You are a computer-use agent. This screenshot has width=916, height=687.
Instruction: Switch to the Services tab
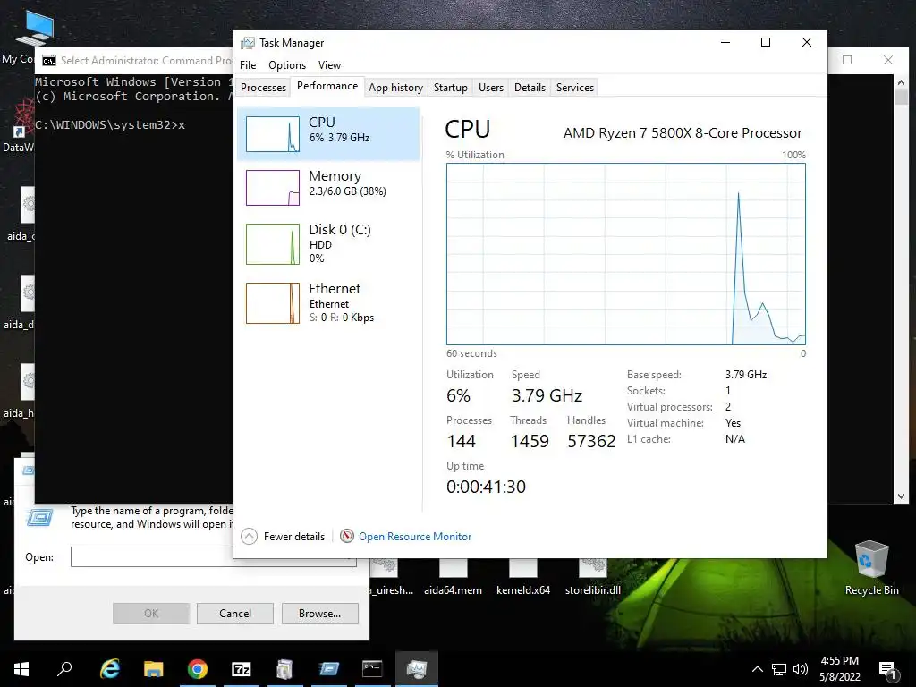click(x=575, y=88)
